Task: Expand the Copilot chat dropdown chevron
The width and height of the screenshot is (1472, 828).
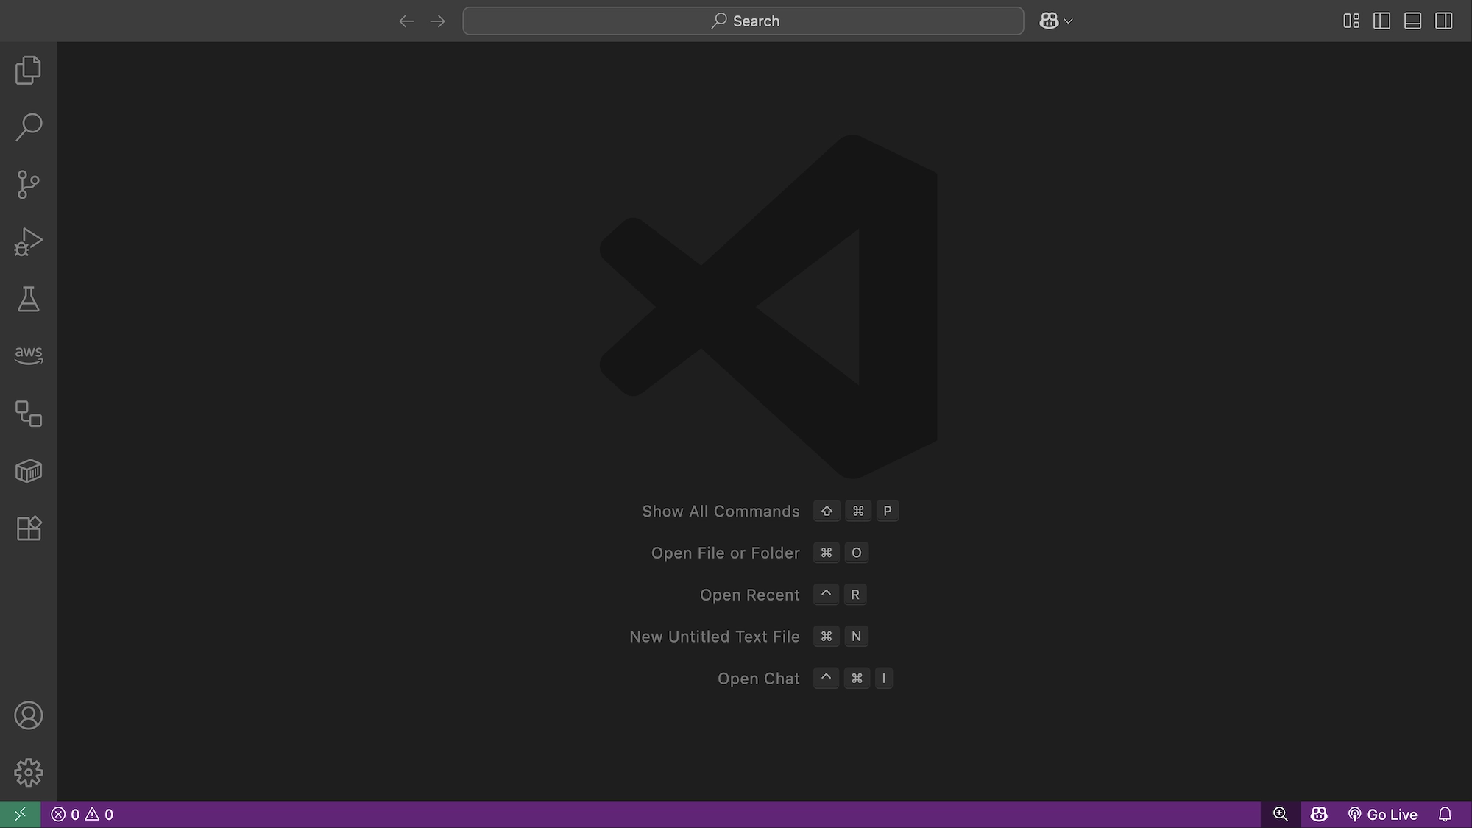Action: [1069, 21]
